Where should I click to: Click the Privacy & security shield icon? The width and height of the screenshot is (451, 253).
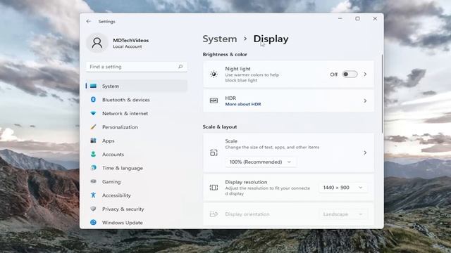point(93,209)
